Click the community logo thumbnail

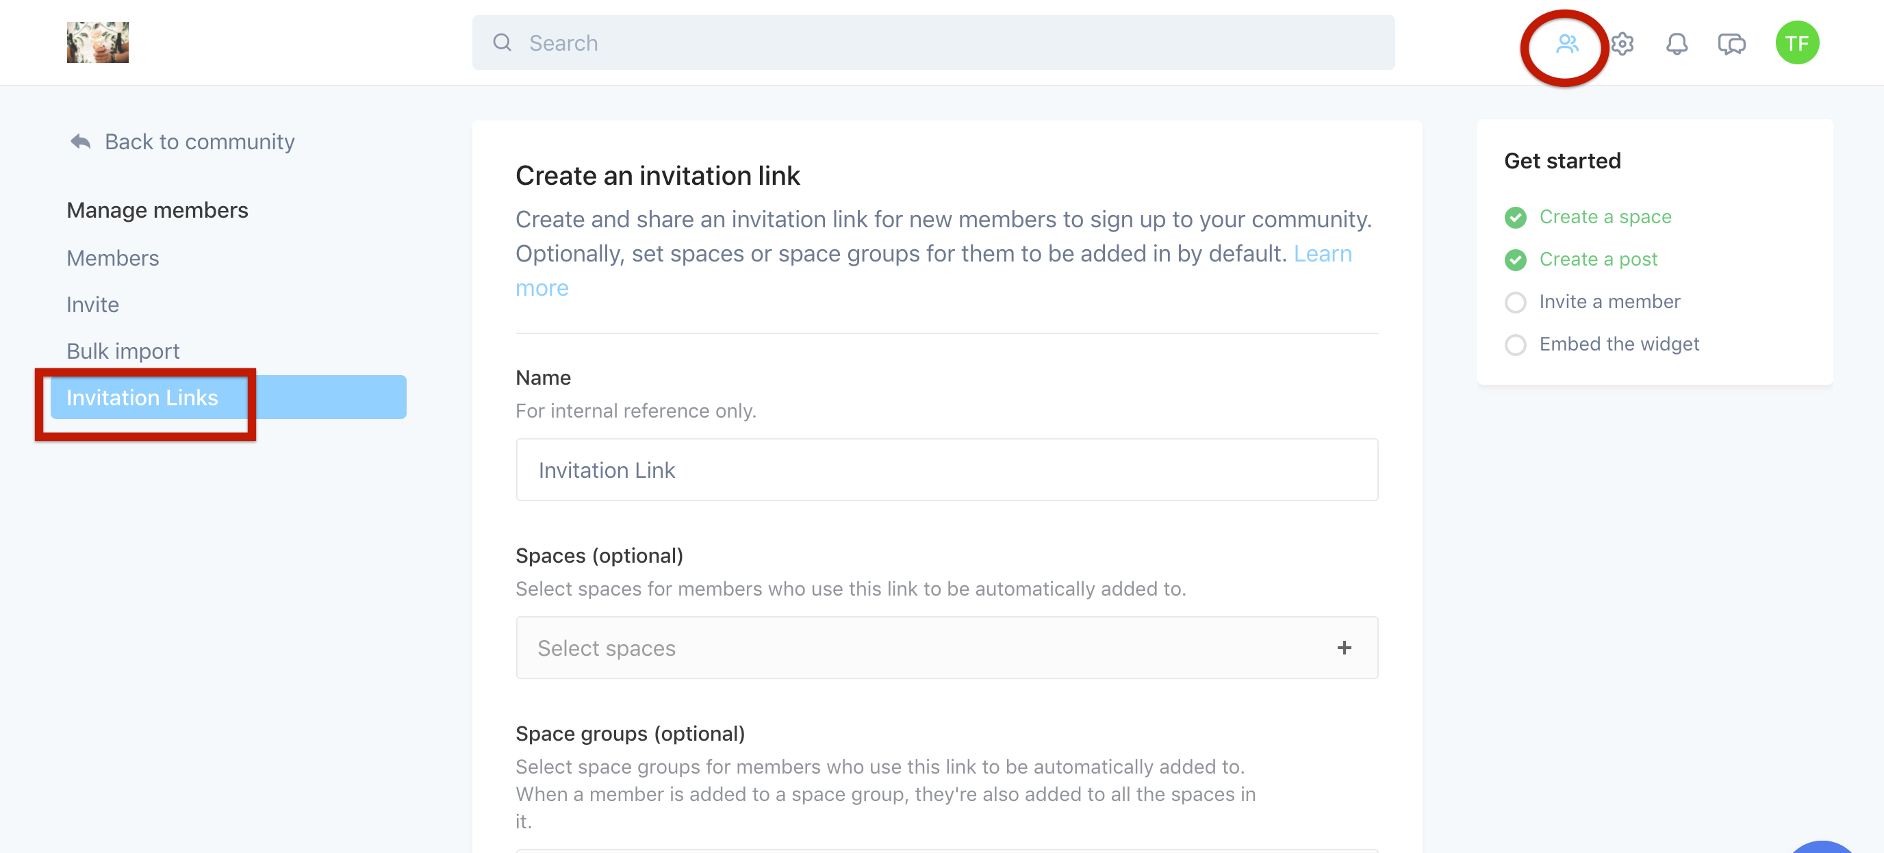click(97, 42)
